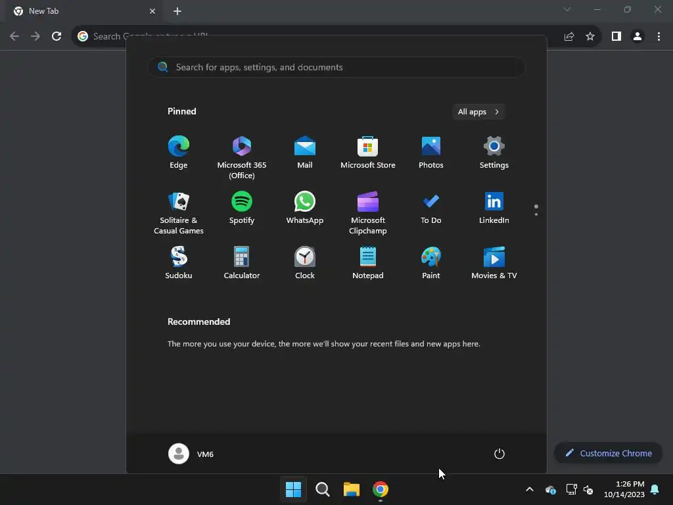The image size is (673, 505).
Task: Bookmark this tab with star icon
Action: [x=590, y=37]
